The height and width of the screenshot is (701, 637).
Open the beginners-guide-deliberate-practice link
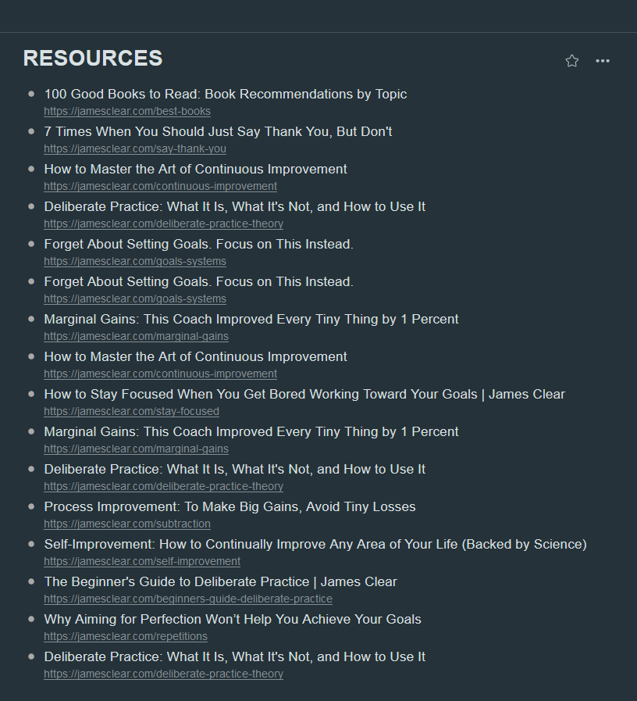[x=188, y=599]
